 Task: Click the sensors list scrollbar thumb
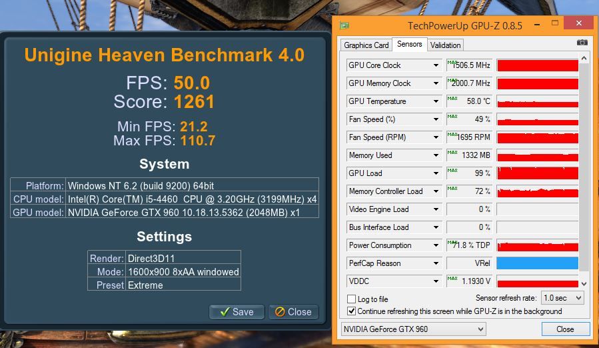click(x=584, y=167)
